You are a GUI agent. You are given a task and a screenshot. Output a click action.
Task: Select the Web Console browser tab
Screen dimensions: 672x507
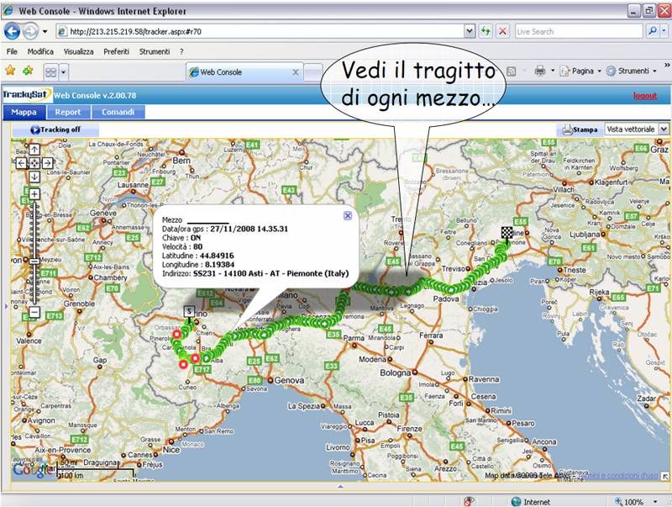[x=244, y=72]
